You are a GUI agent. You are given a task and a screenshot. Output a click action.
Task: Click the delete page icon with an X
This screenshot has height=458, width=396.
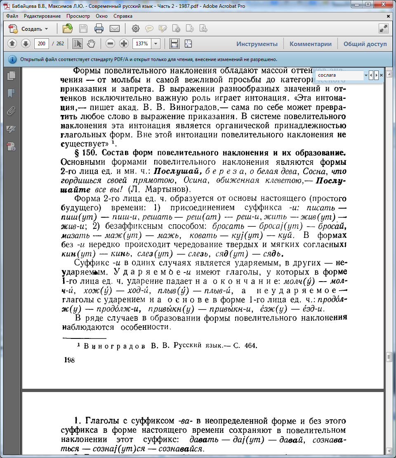point(176,28)
